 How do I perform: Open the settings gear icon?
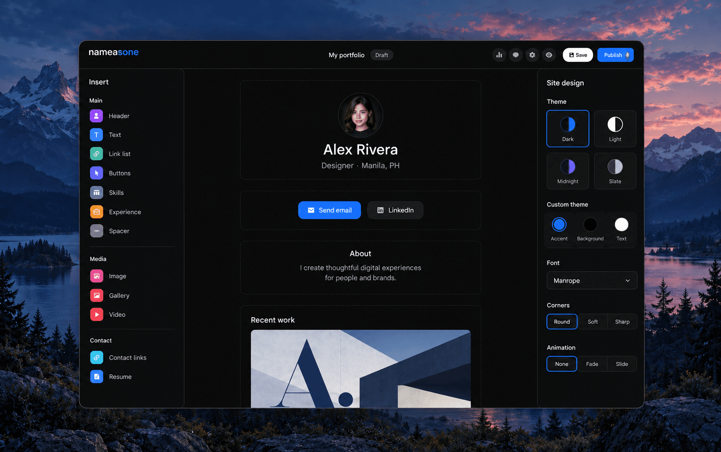click(x=532, y=55)
